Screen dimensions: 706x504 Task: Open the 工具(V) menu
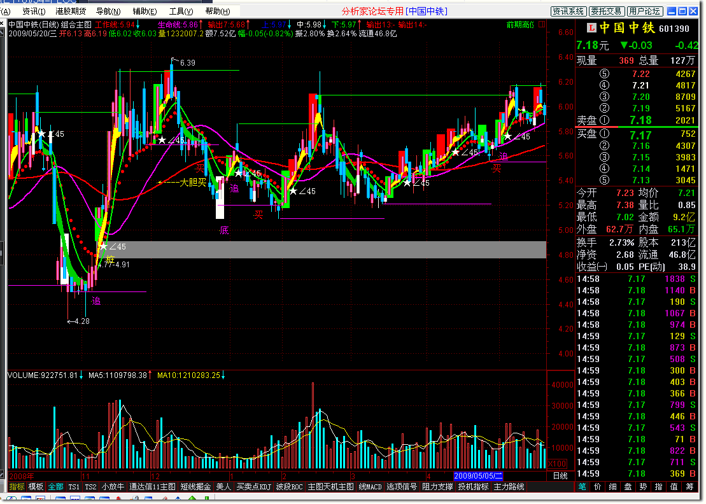click(181, 11)
